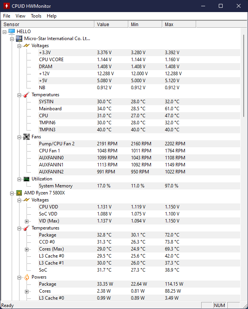Screen dimensions: 248x309
Task: Collapse the Ryzen Temperatures group
Action: click(19, 229)
